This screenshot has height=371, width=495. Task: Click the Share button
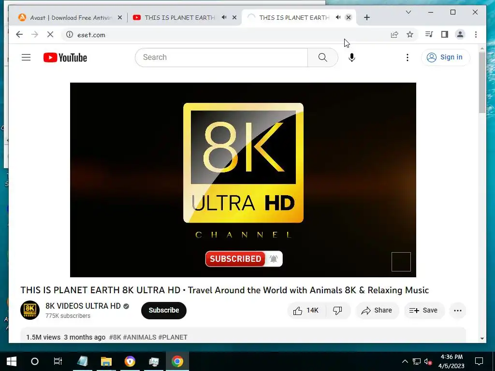point(377,311)
